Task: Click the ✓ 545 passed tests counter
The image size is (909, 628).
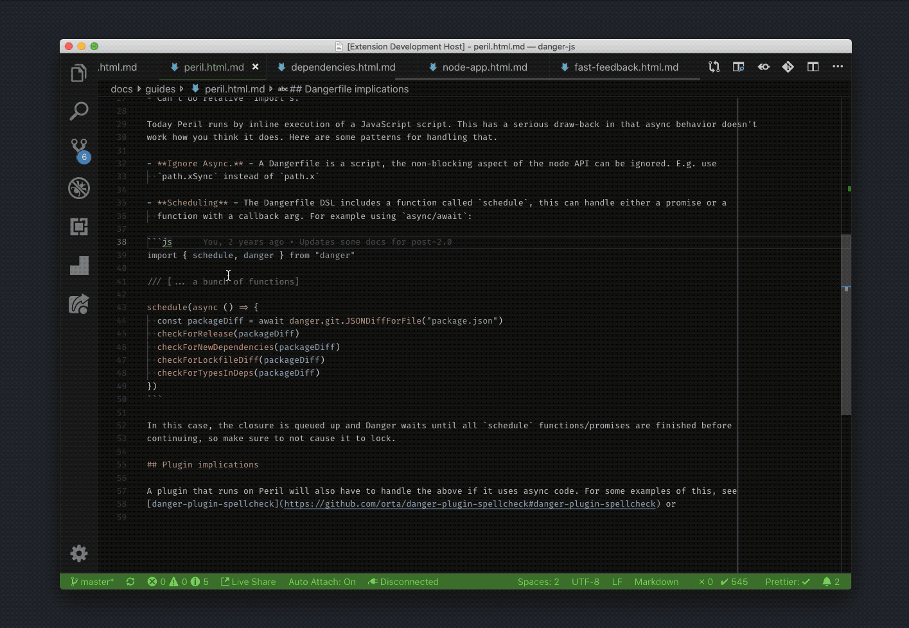Action: (734, 582)
